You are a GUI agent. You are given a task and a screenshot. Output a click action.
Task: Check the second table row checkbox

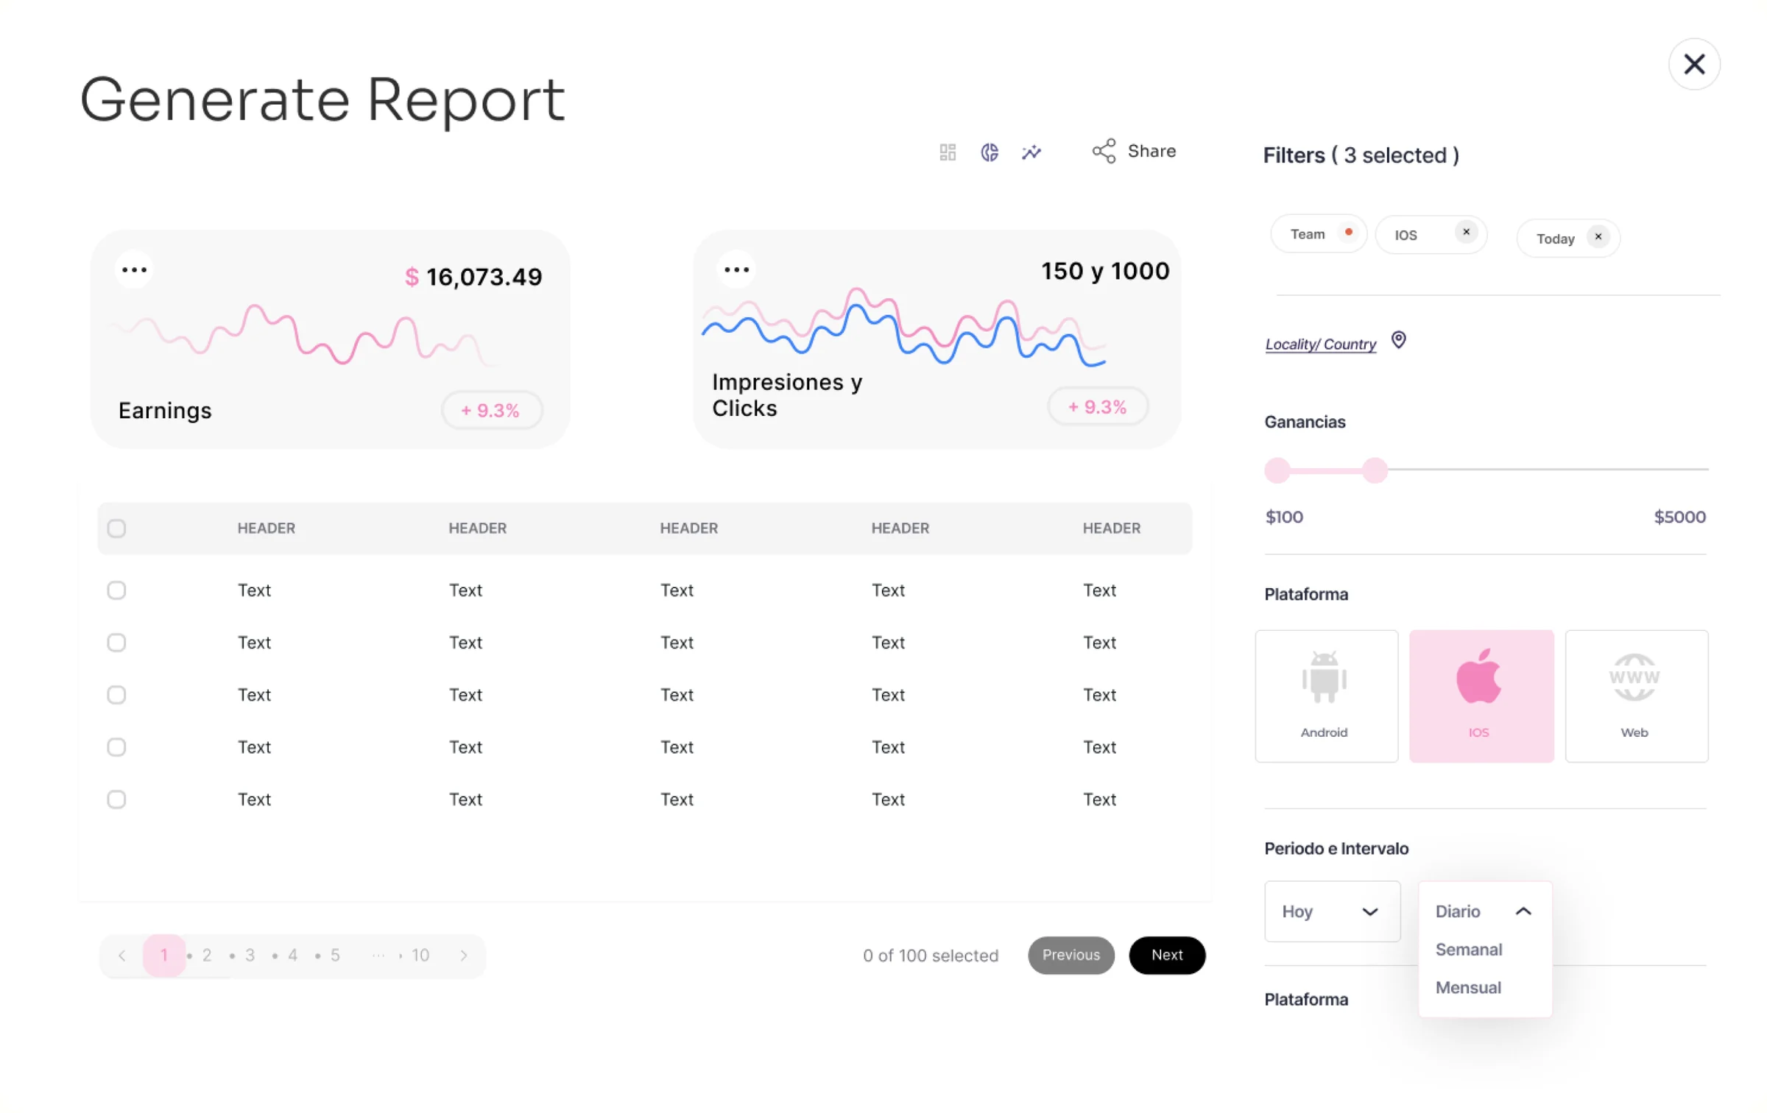tap(116, 643)
